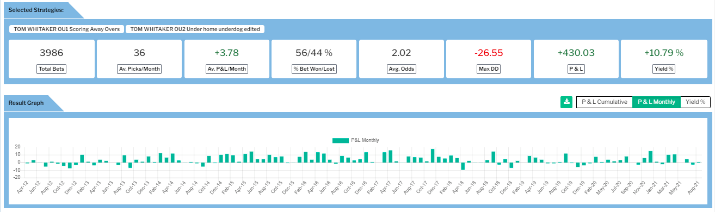Click the +430.03 profit value

point(576,53)
